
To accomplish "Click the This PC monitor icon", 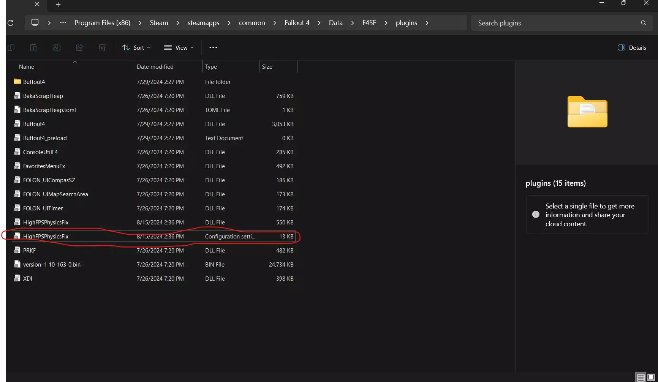I will tap(35, 23).
